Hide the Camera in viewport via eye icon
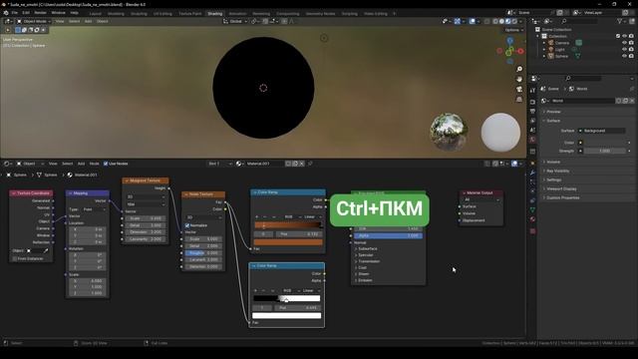This screenshot has height=359, width=638. pos(625,43)
